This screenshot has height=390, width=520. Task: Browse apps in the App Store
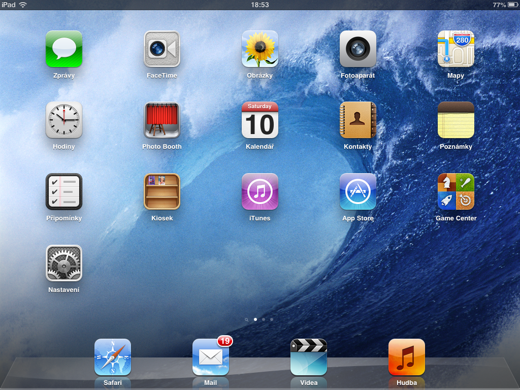click(357, 192)
